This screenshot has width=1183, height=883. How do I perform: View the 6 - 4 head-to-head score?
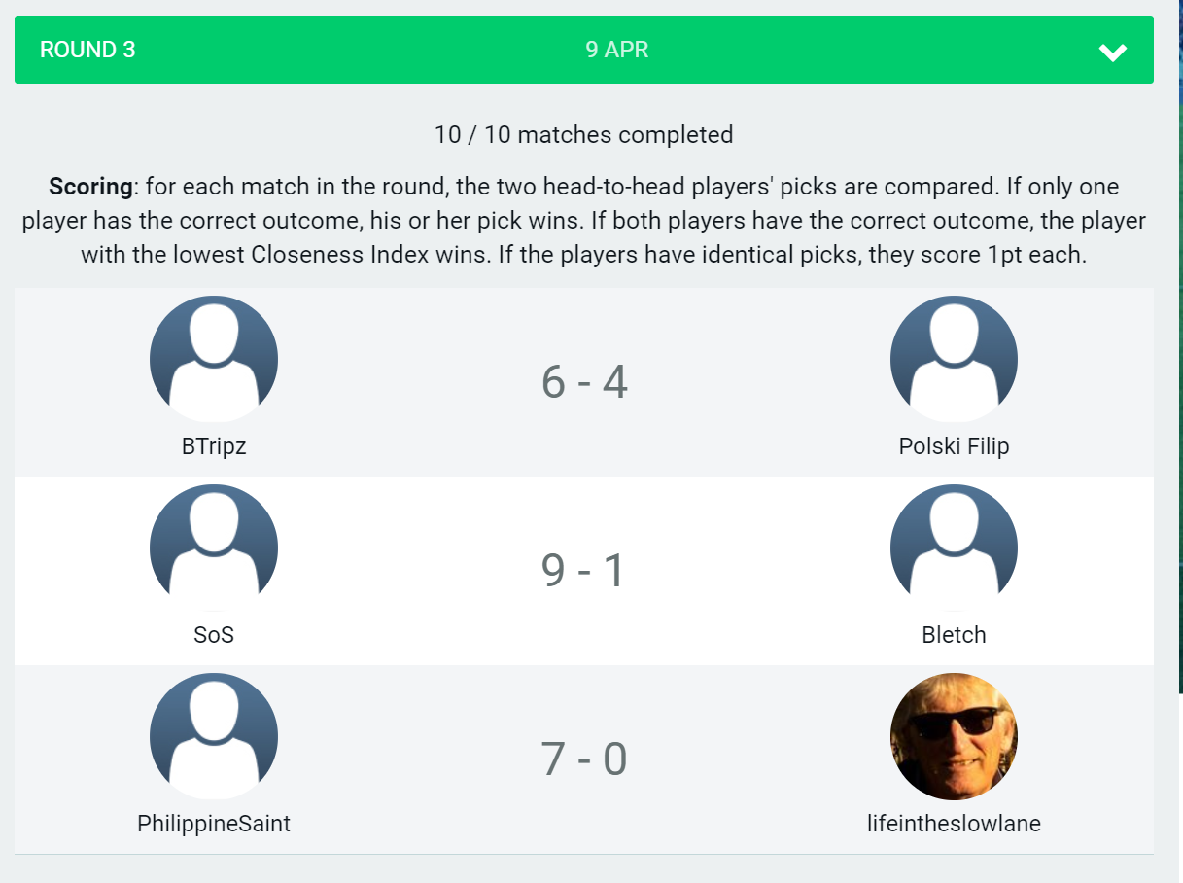584,382
